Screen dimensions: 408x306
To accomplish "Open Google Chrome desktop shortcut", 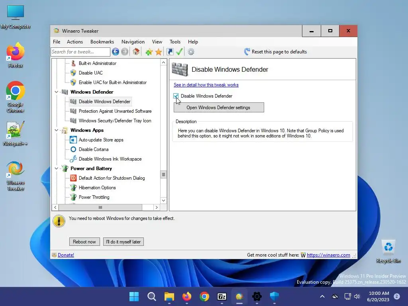I will click(x=16, y=97).
